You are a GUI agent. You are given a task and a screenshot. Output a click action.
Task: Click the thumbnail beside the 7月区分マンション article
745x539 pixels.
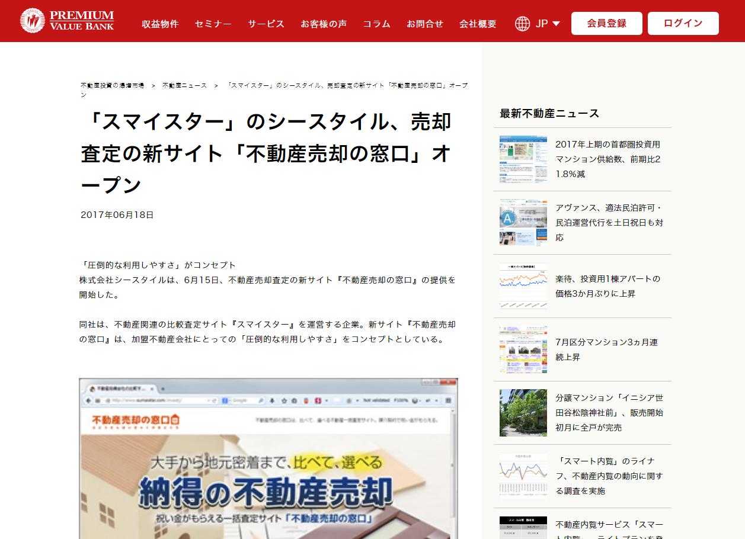(523, 349)
